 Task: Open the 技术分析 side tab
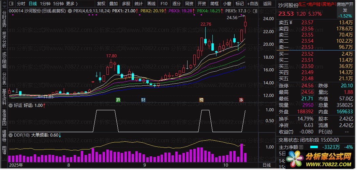pos(4,39)
